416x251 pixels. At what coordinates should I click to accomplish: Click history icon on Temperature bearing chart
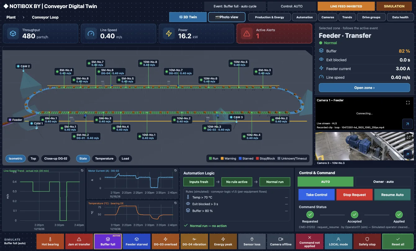[175, 203]
